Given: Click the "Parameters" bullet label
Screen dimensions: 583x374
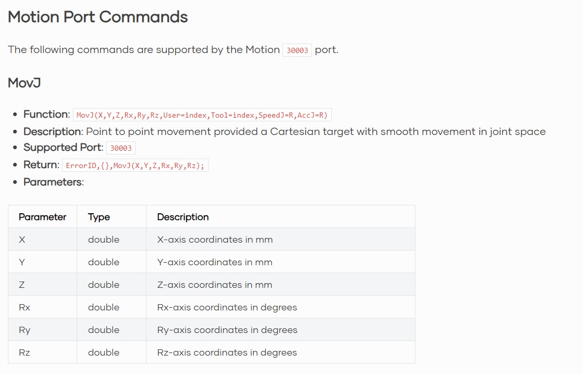Looking at the screenshot, I should (x=53, y=182).
